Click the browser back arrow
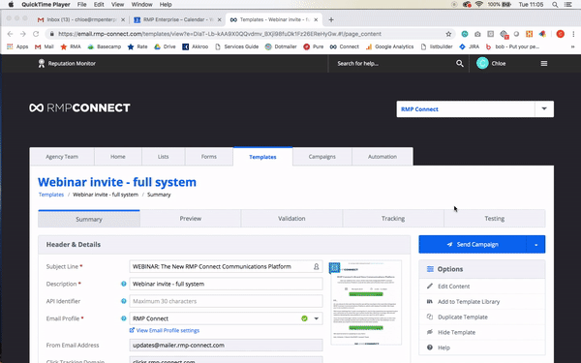 pyautogui.click(x=10, y=34)
